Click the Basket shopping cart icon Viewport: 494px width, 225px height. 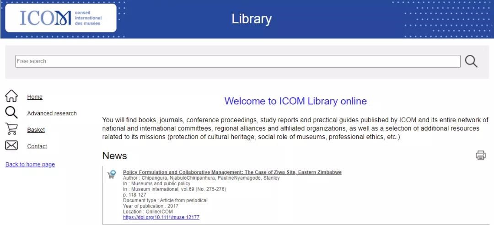tap(11, 129)
